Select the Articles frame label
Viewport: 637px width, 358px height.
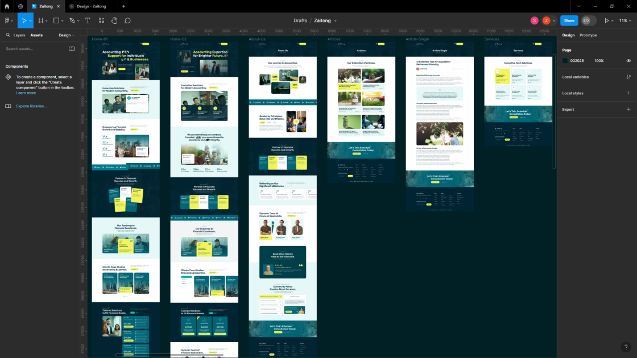point(334,39)
